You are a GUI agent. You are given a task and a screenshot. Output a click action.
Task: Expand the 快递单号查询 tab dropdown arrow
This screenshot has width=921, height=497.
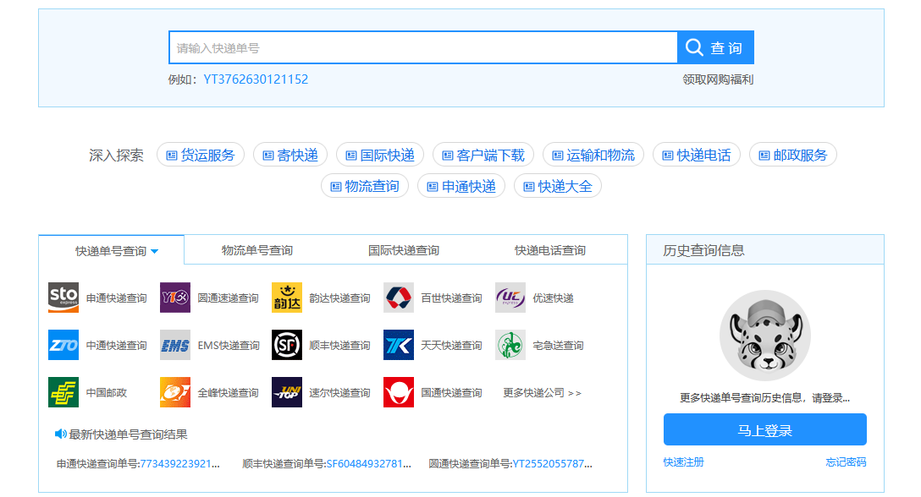(154, 251)
